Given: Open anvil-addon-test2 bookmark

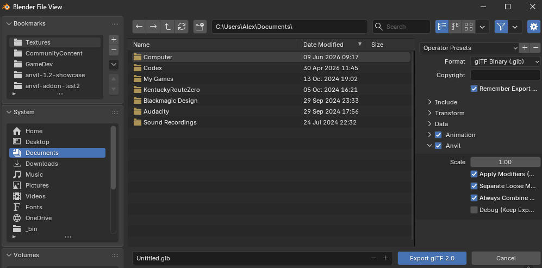Looking at the screenshot, I should [x=55, y=86].
